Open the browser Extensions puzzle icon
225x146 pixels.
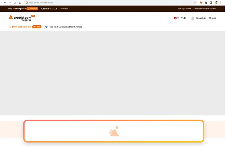pos(206,2)
